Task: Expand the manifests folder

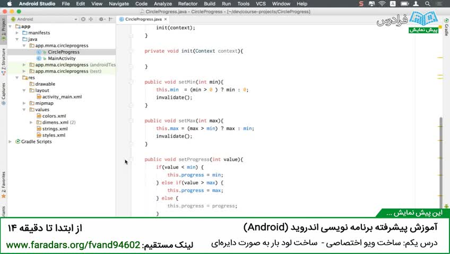Action: tap(17, 33)
